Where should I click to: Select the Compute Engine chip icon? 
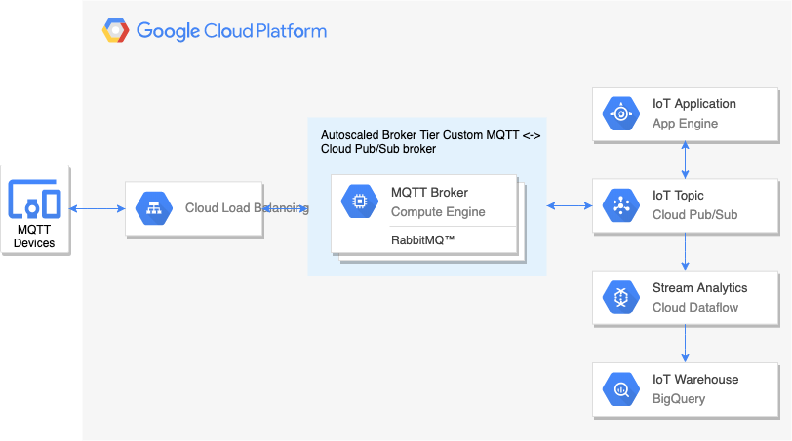click(360, 202)
